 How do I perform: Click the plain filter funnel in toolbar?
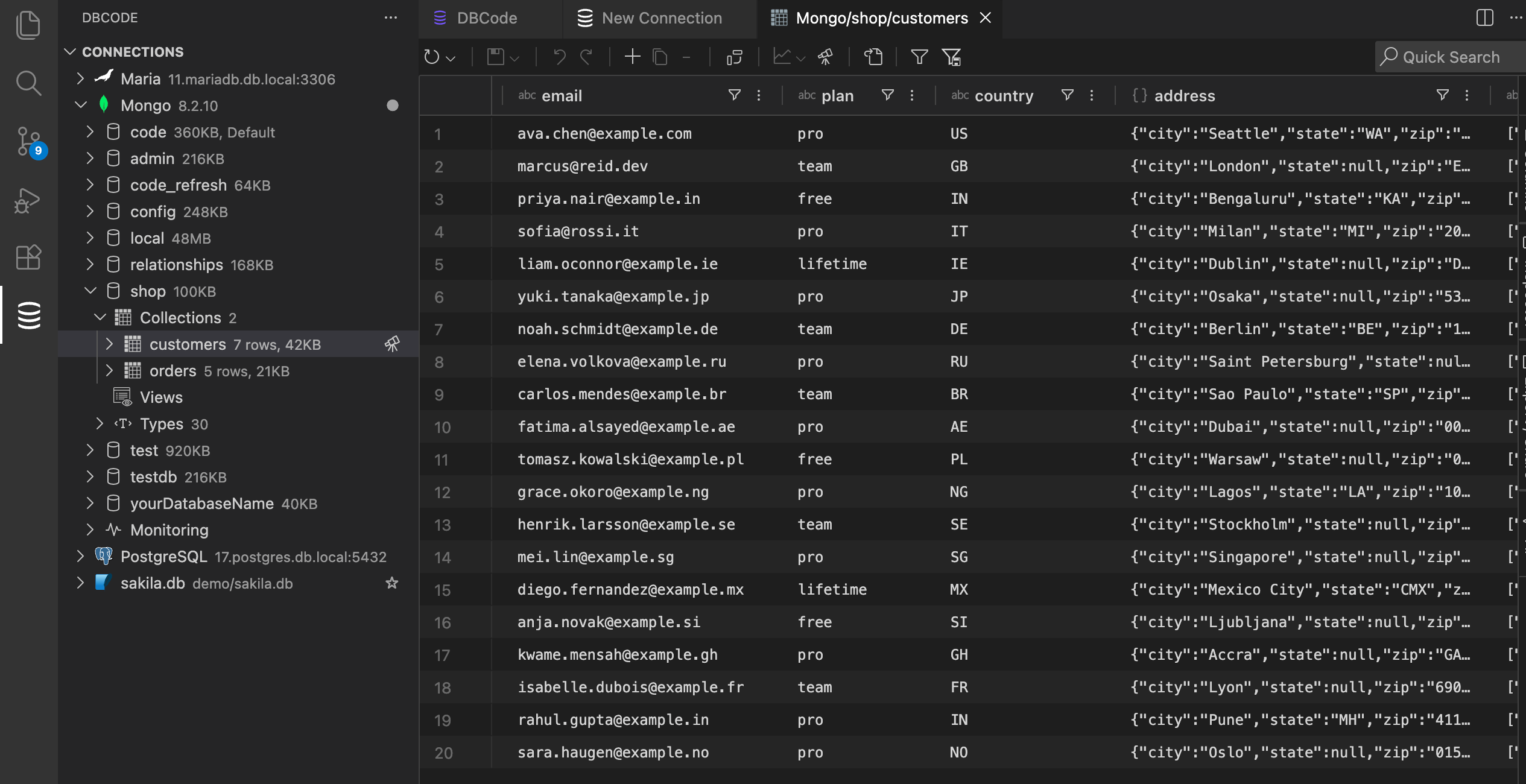(x=919, y=57)
